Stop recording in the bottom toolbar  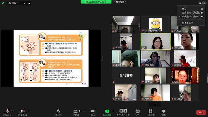[125, 111]
